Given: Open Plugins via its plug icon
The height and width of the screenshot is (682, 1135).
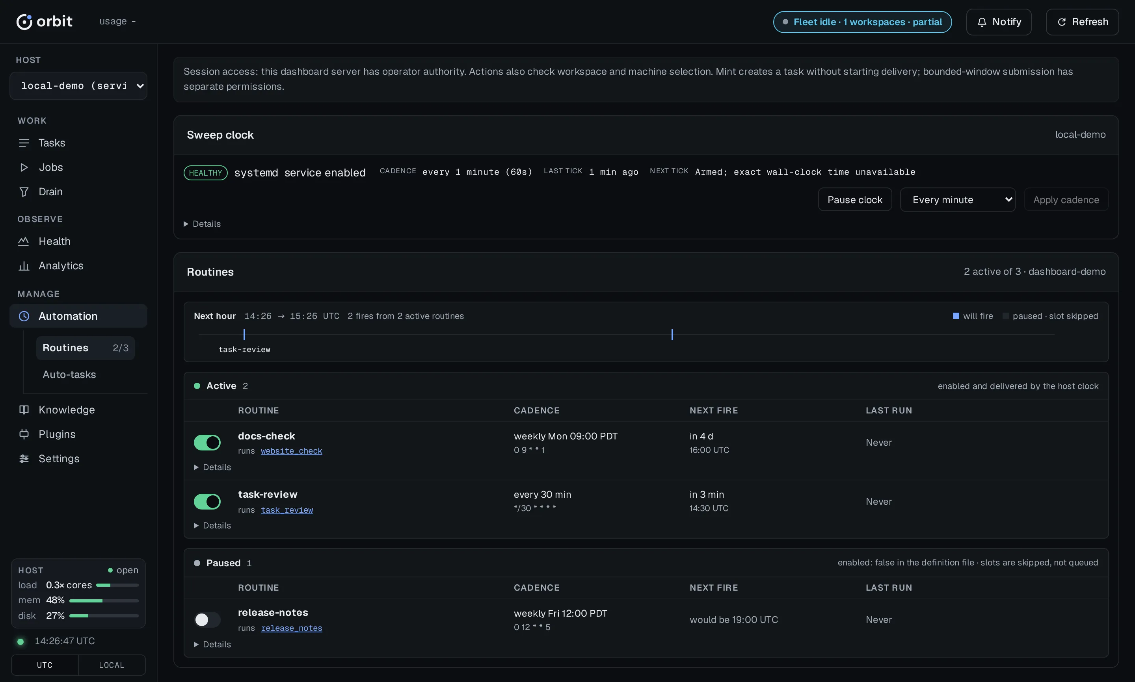Looking at the screenshot, I should click(x=24, y=434).
